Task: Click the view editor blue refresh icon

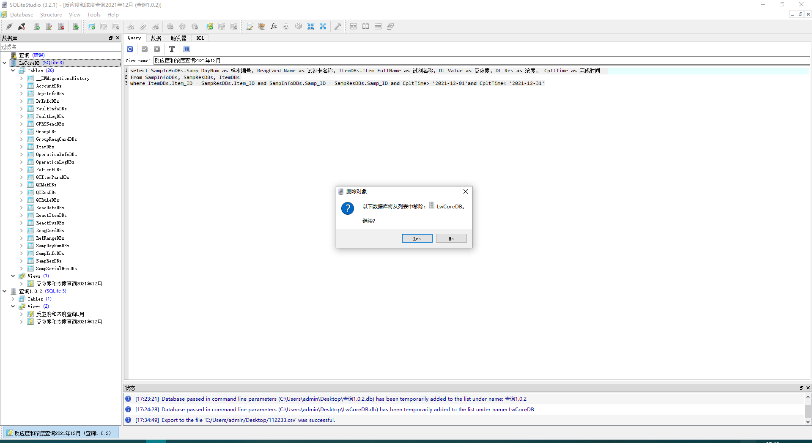Action: pos(130,49)
